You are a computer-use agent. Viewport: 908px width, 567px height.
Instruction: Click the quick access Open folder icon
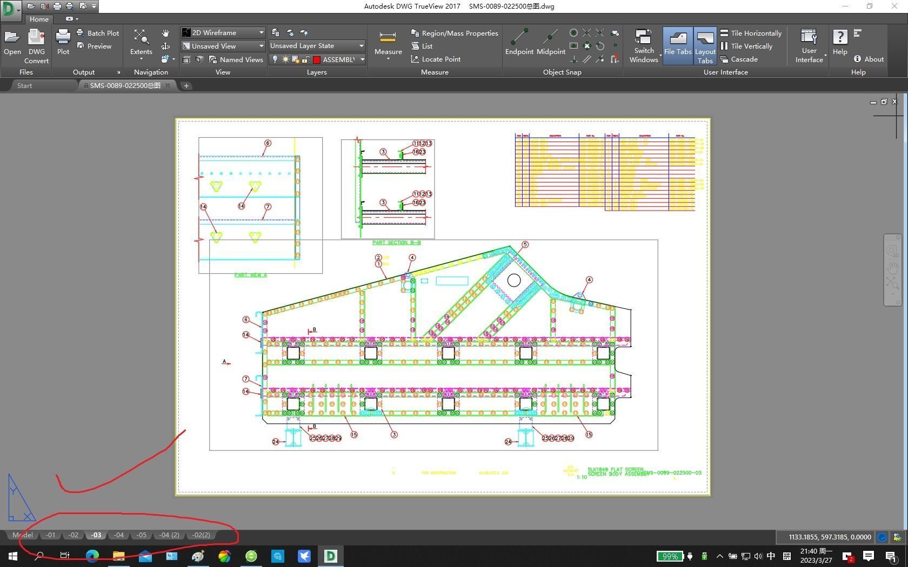click(31, 6)
